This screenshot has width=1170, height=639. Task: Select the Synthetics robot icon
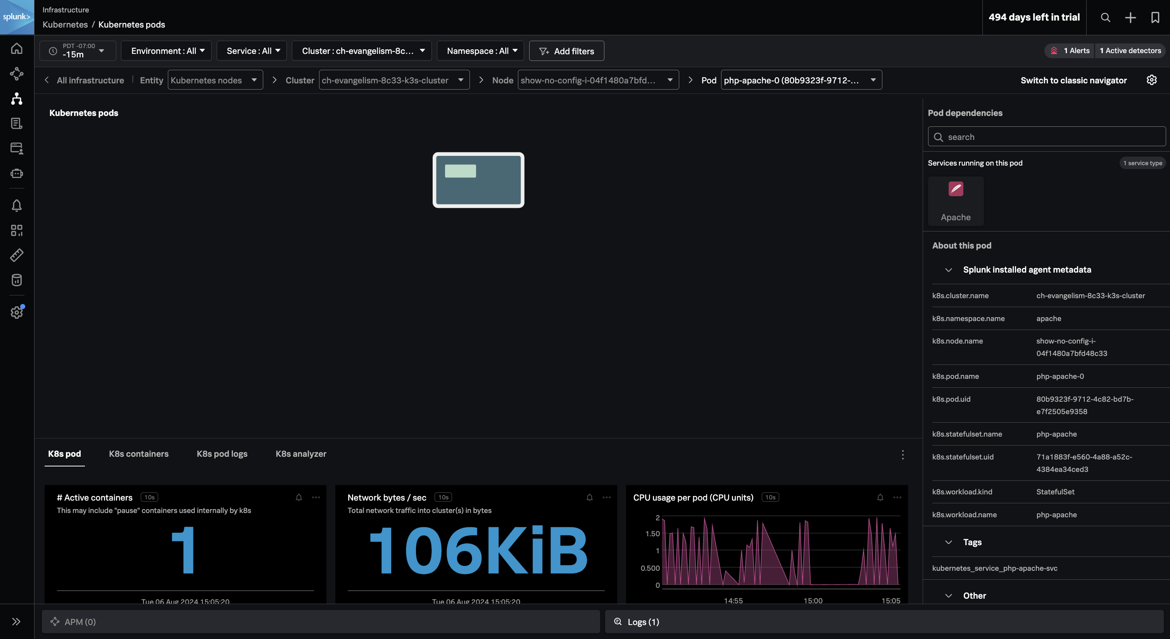tap(17, 173)
